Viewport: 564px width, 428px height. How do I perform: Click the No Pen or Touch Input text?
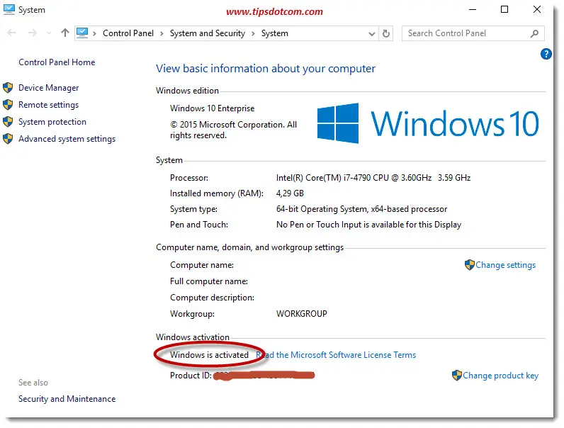pyautogui.click(x=368, y=225)
